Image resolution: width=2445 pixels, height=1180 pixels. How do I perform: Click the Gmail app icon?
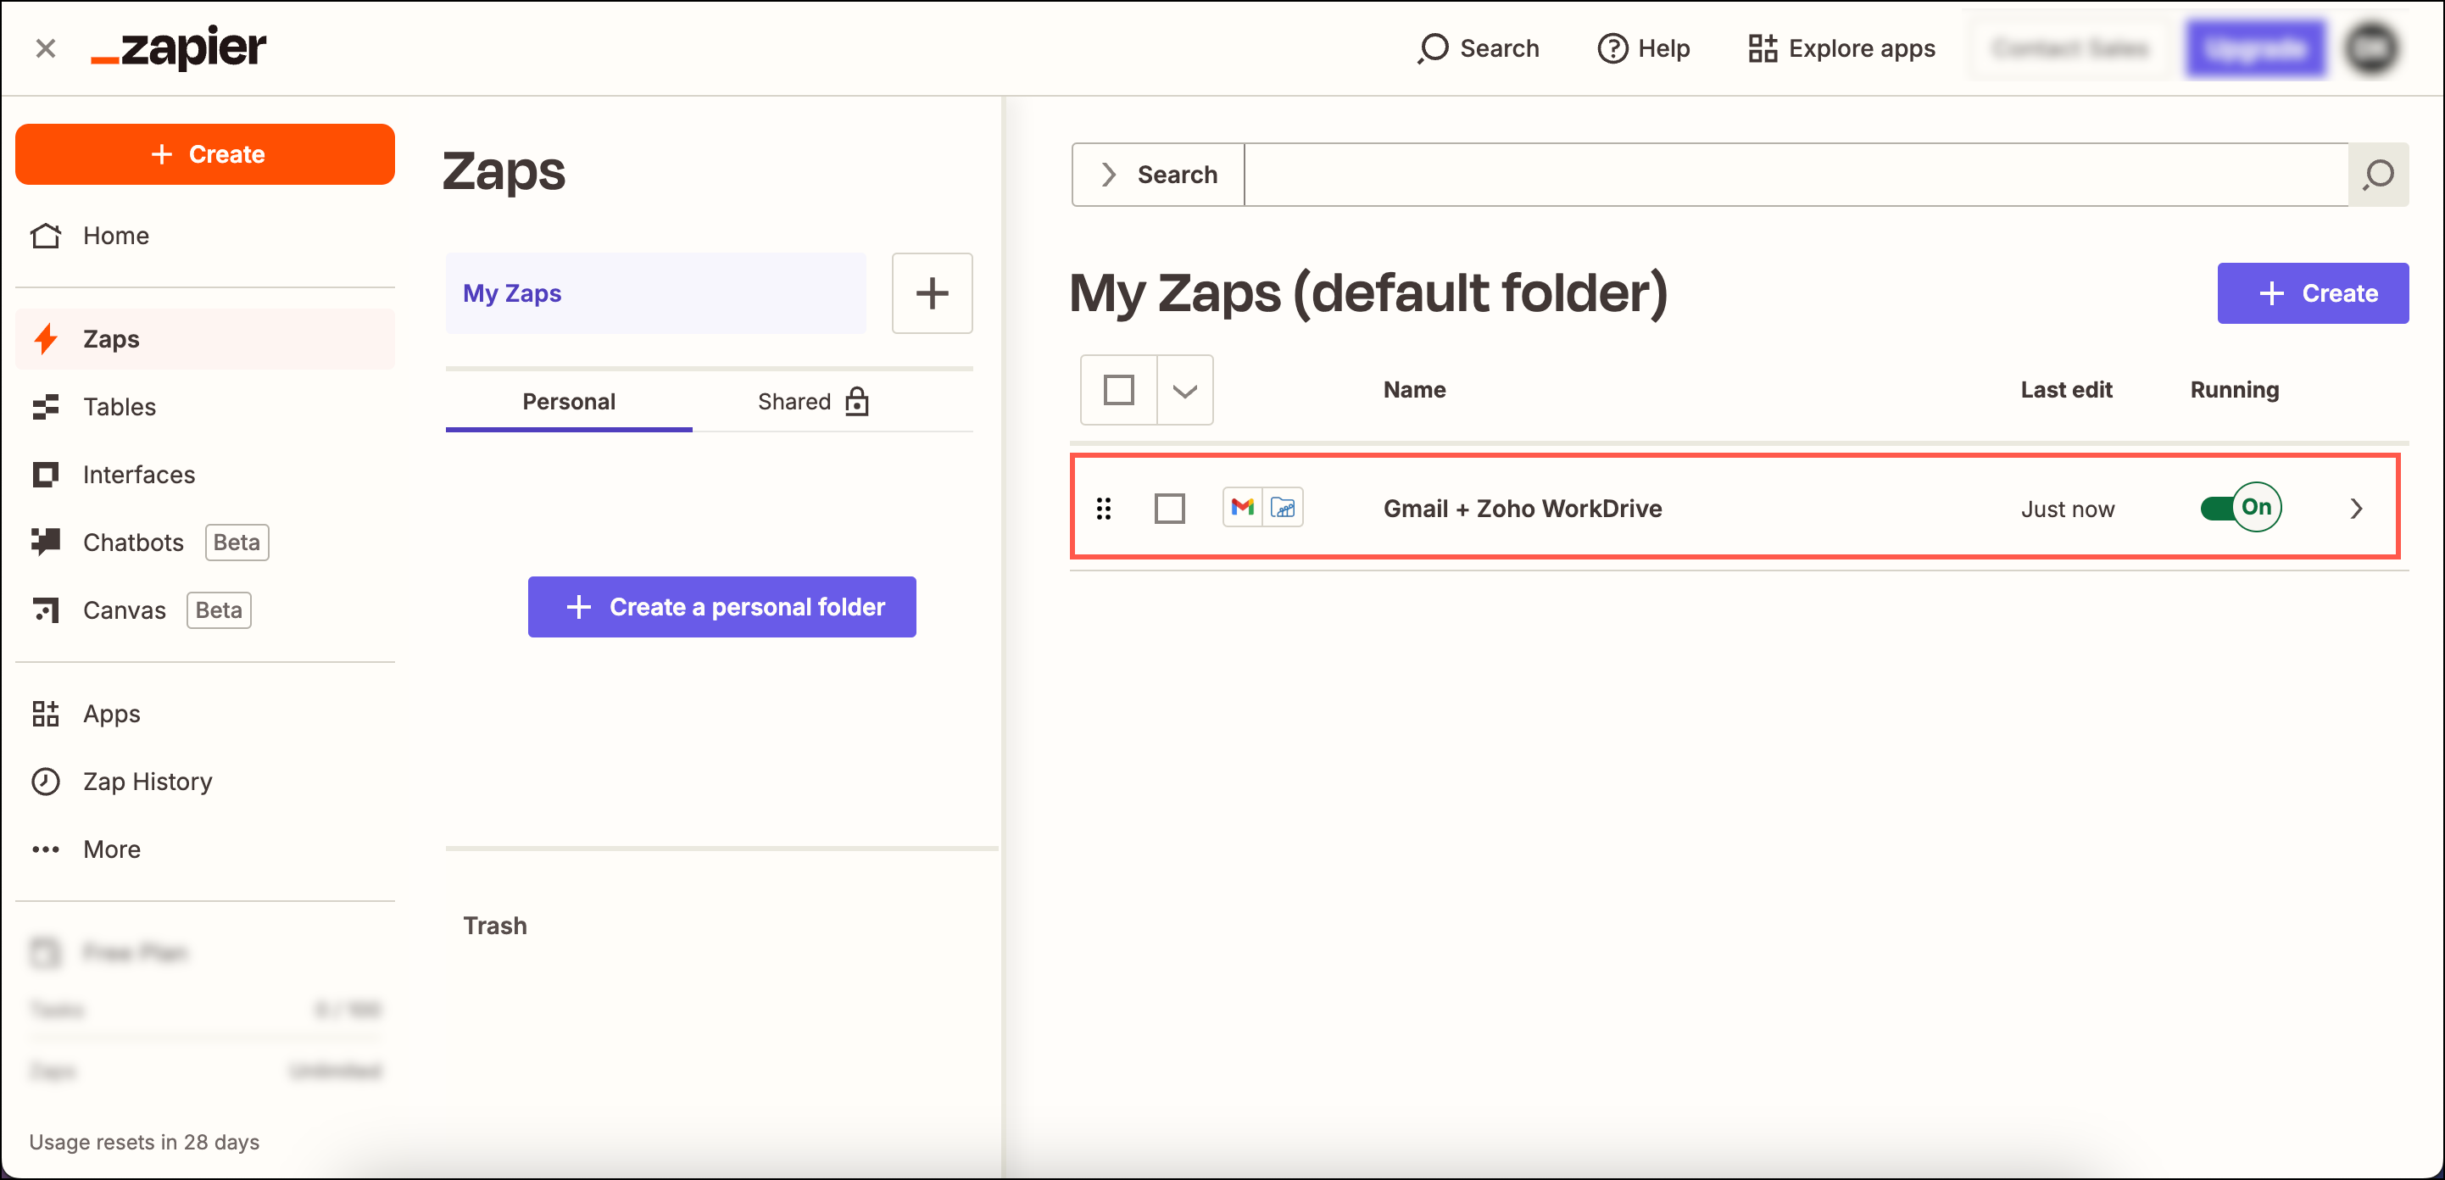click(1243, 508)
